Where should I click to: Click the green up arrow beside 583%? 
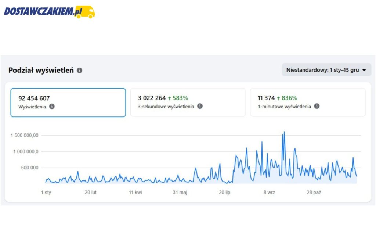pos(169,98)
